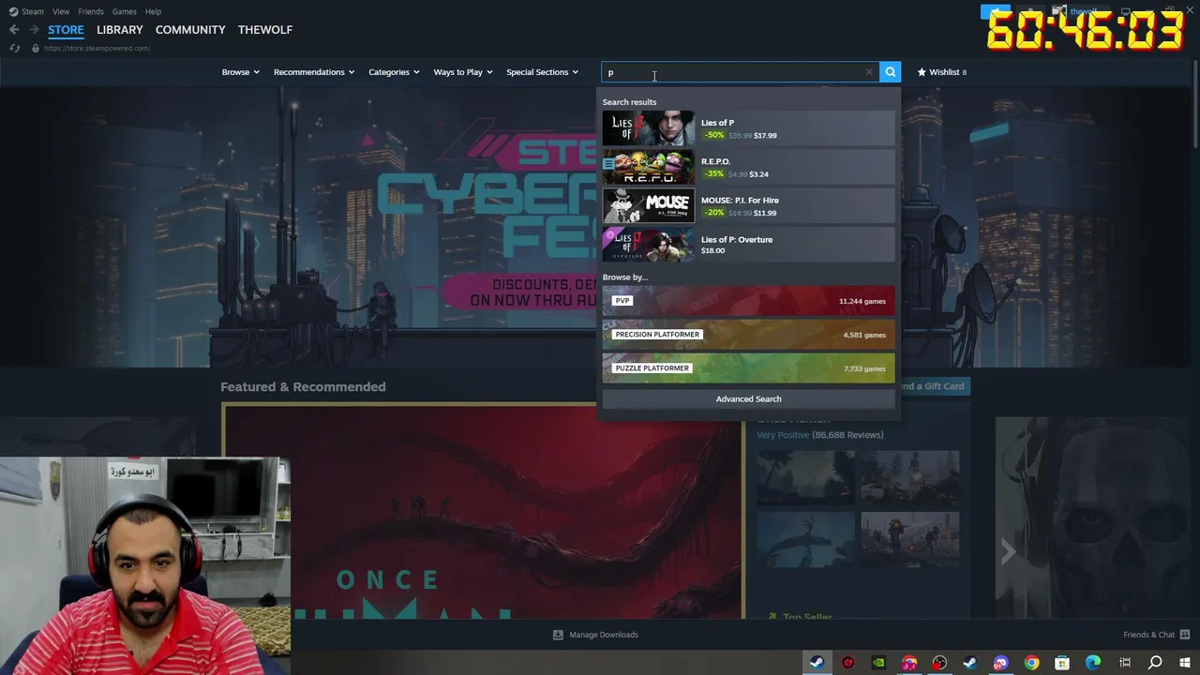Expand the Ways to Play dropdown
Image resolution: width=1200 pixels, height=675 pixels.
pos(463,72)
